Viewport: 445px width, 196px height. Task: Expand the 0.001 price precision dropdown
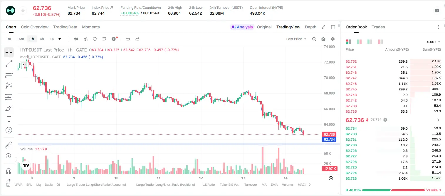point(434,42)
